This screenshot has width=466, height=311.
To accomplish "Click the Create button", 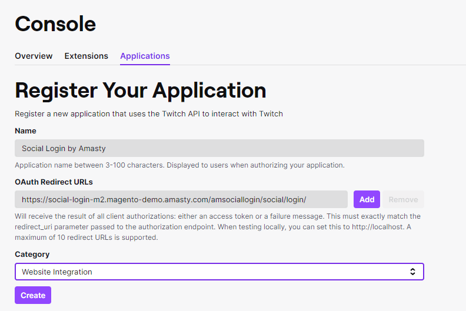I will [33, 295].
